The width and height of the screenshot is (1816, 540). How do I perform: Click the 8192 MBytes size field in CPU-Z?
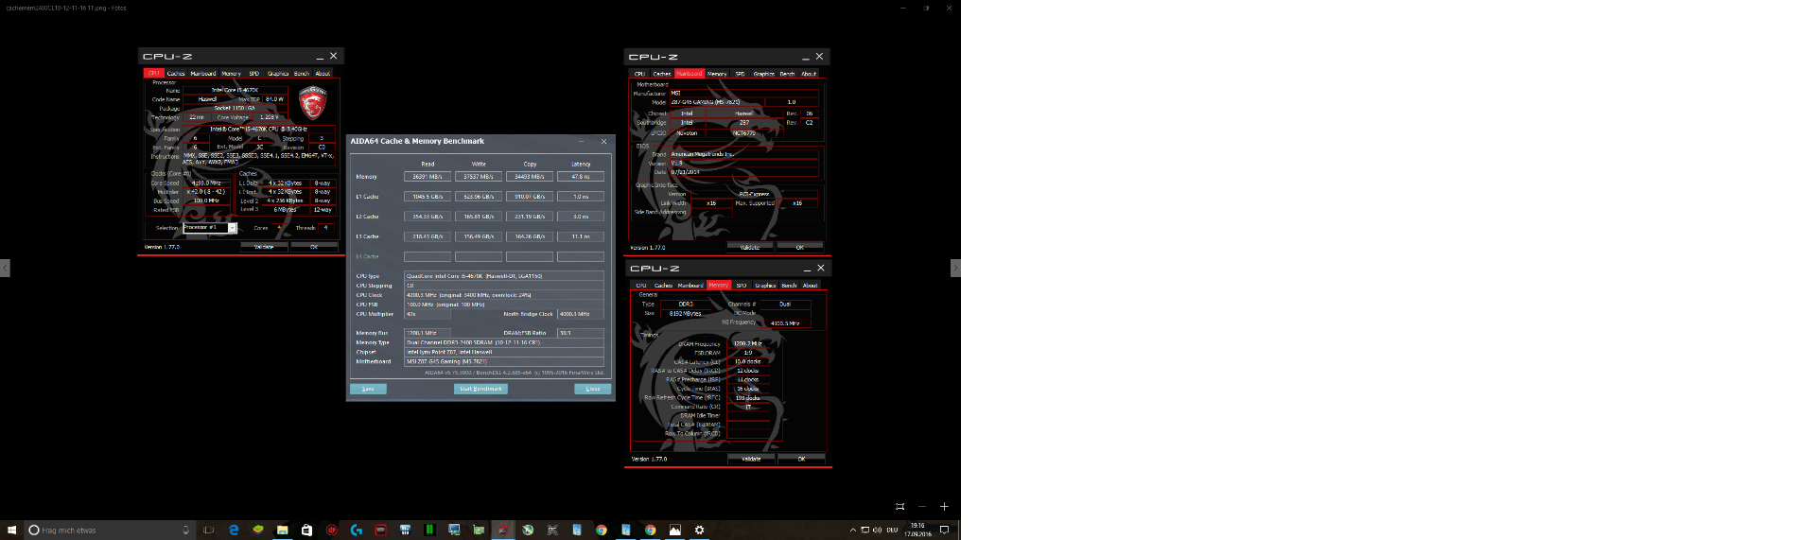pos(686,313)
